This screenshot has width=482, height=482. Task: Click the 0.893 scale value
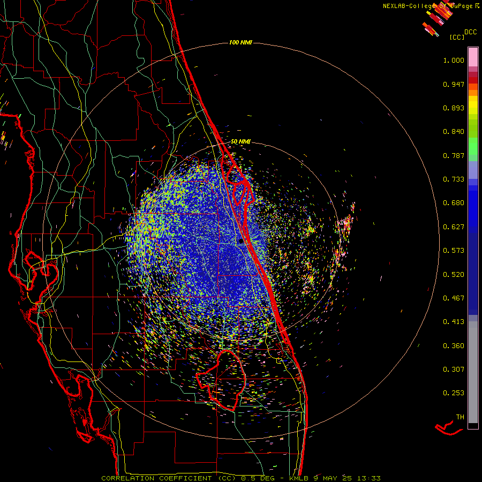point(454,108)
